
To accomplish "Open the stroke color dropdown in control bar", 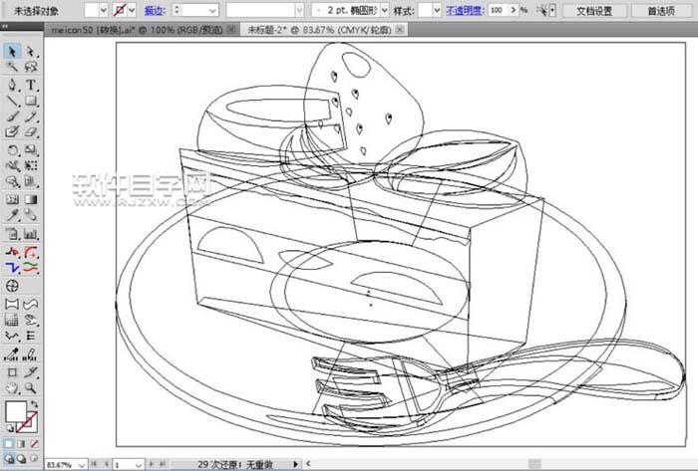I will [x=132, y=10].
